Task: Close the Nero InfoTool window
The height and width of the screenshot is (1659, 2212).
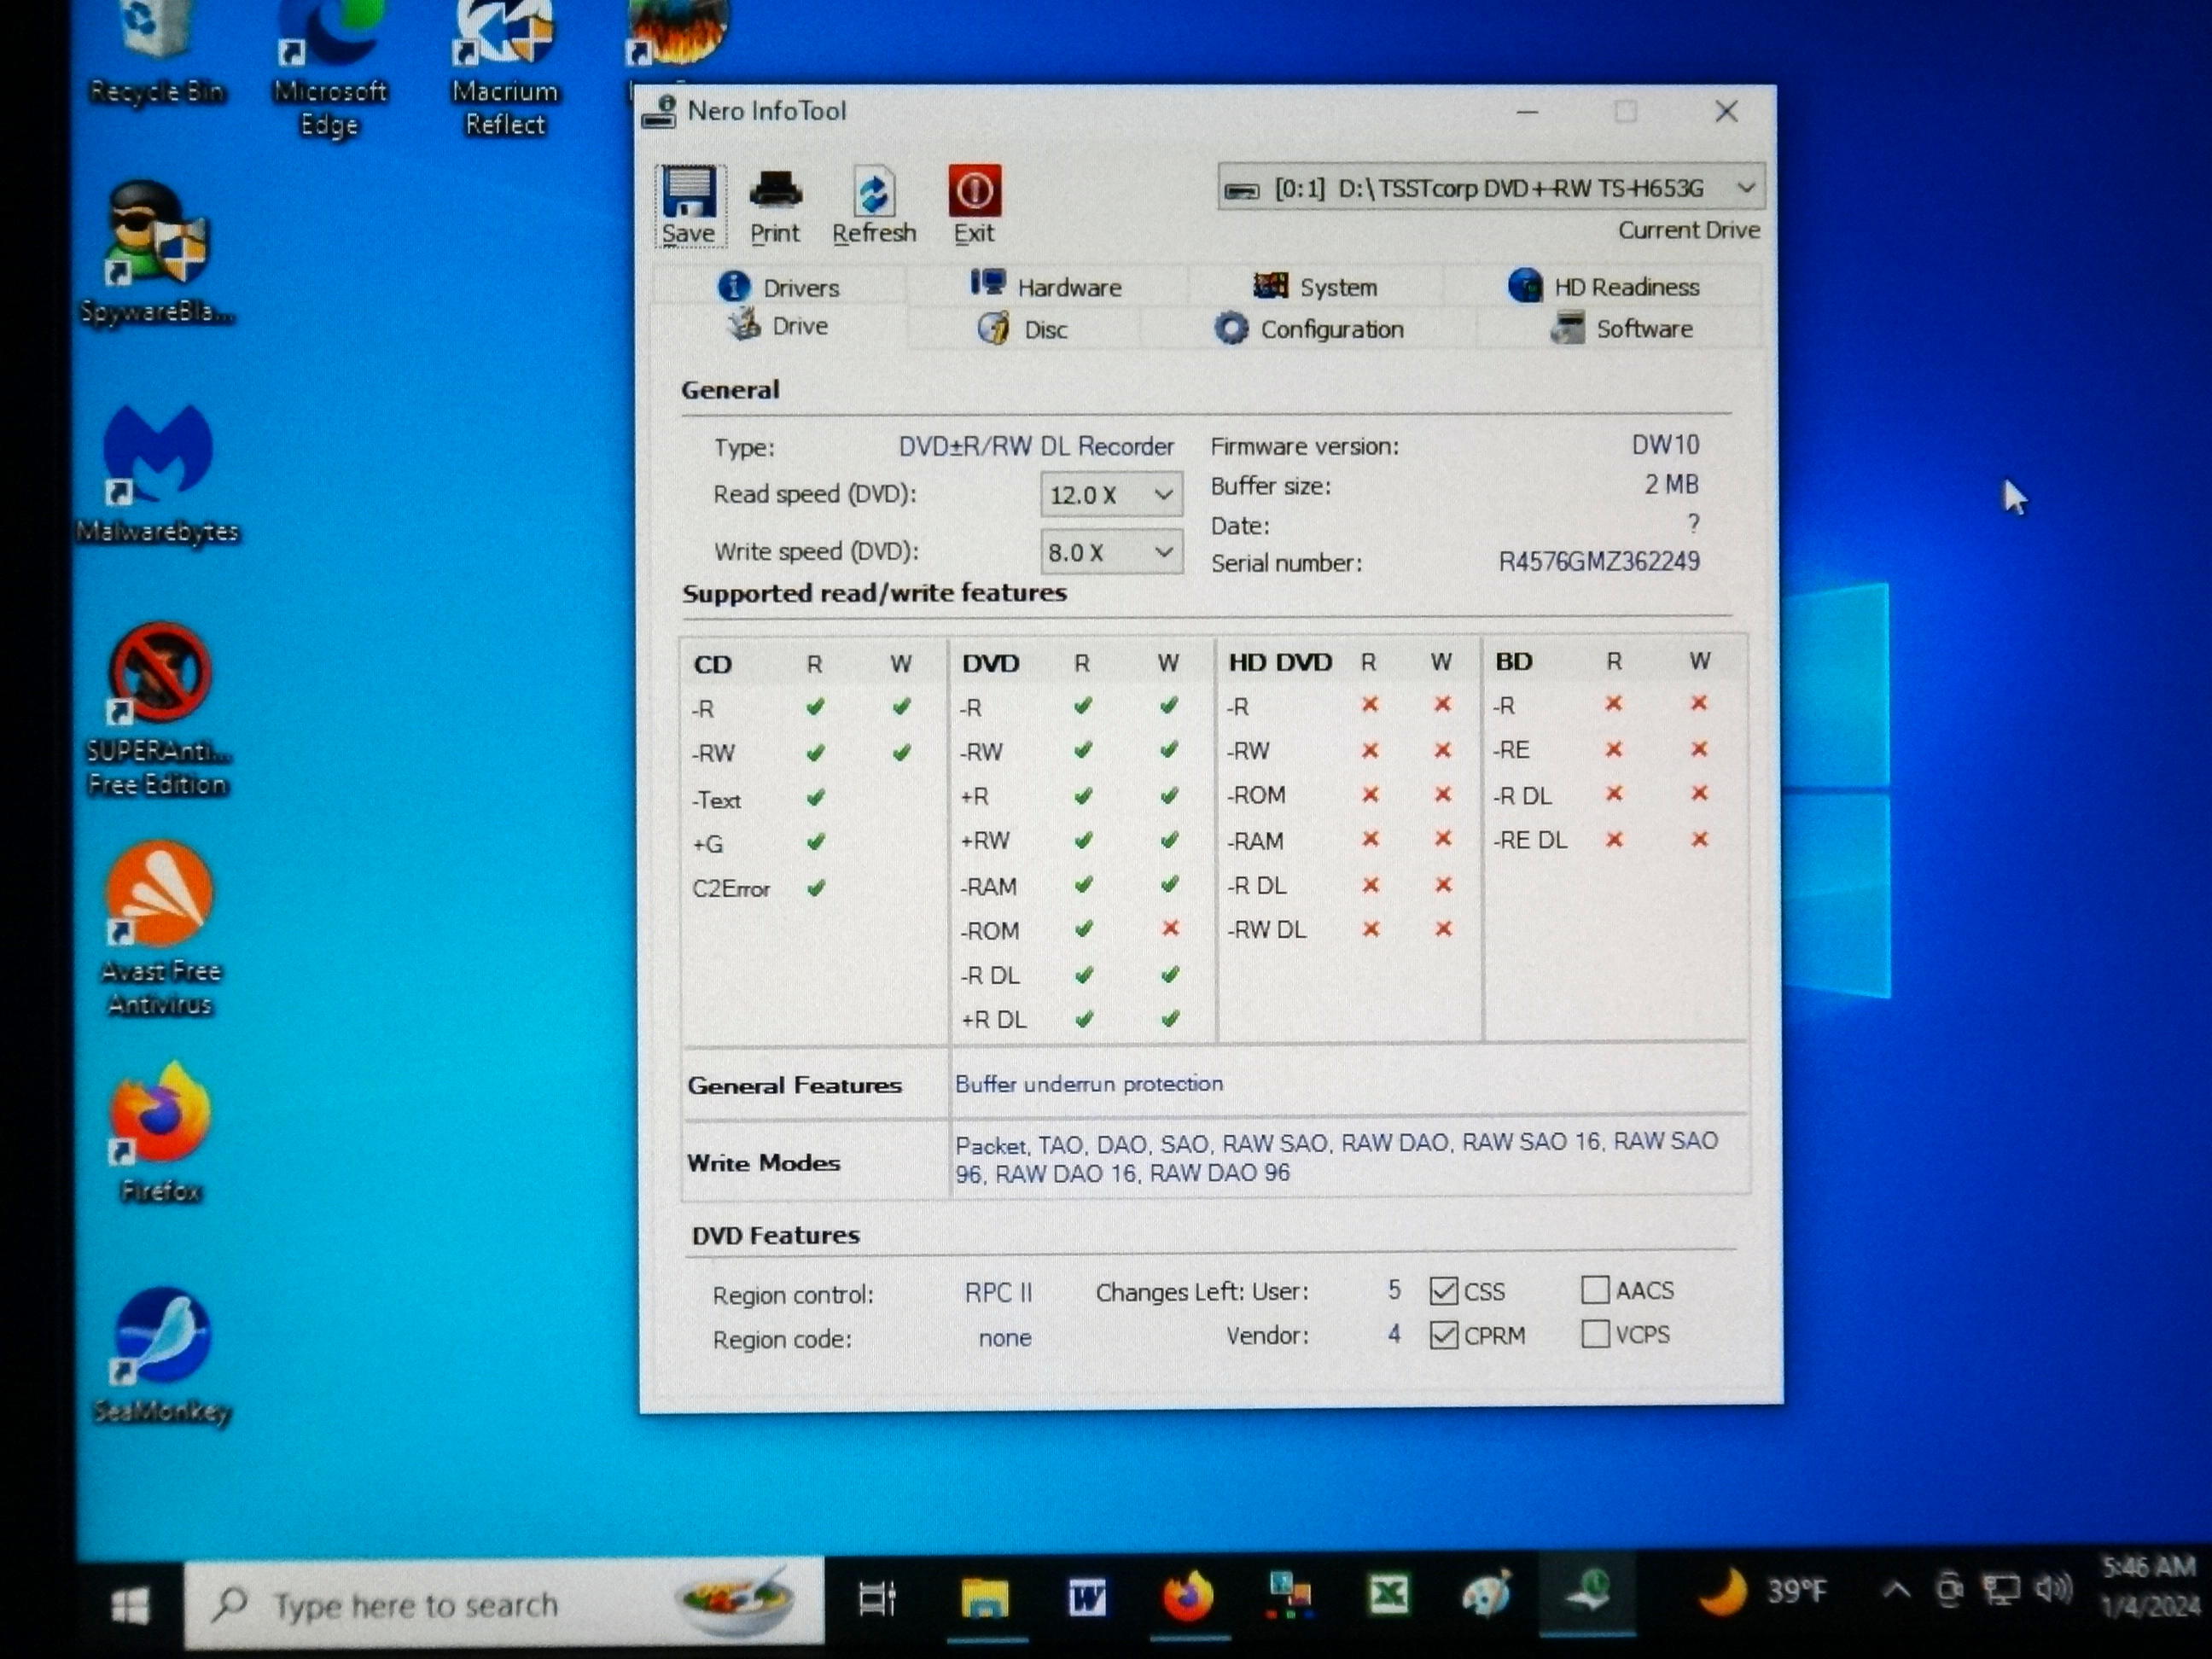Action: [1726, 111]
